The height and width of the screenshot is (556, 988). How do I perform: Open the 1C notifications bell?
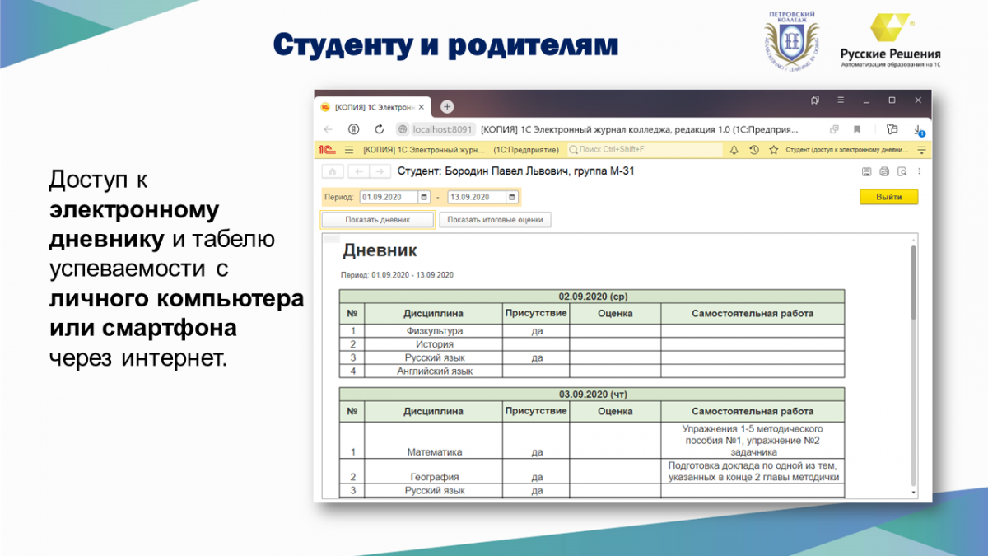coord(734,150)
